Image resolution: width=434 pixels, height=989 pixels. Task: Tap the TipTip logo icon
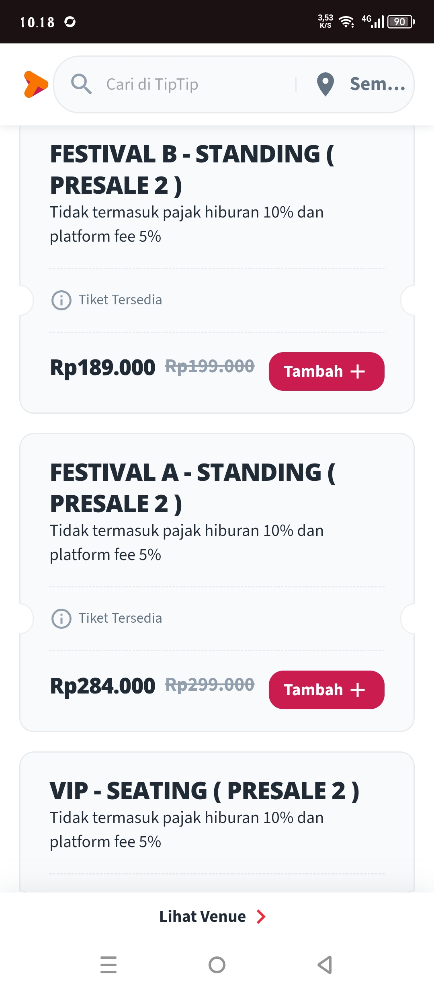(x=35, y=84)
